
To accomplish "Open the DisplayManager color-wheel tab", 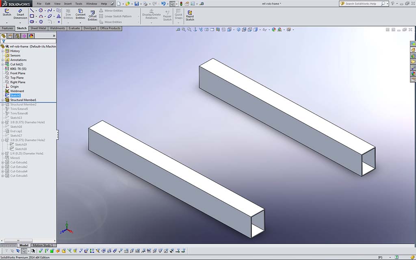I will point(31,36).
